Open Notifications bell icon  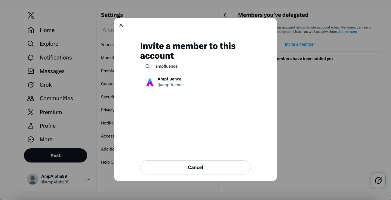point(31,58)
